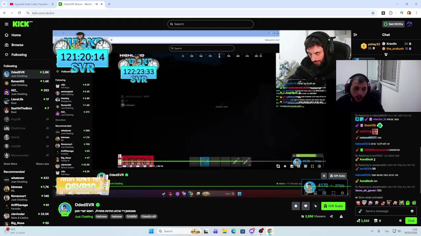Click the Windows taskbar search box
This screenshot has height=236, width=421.
pos(179,231)
